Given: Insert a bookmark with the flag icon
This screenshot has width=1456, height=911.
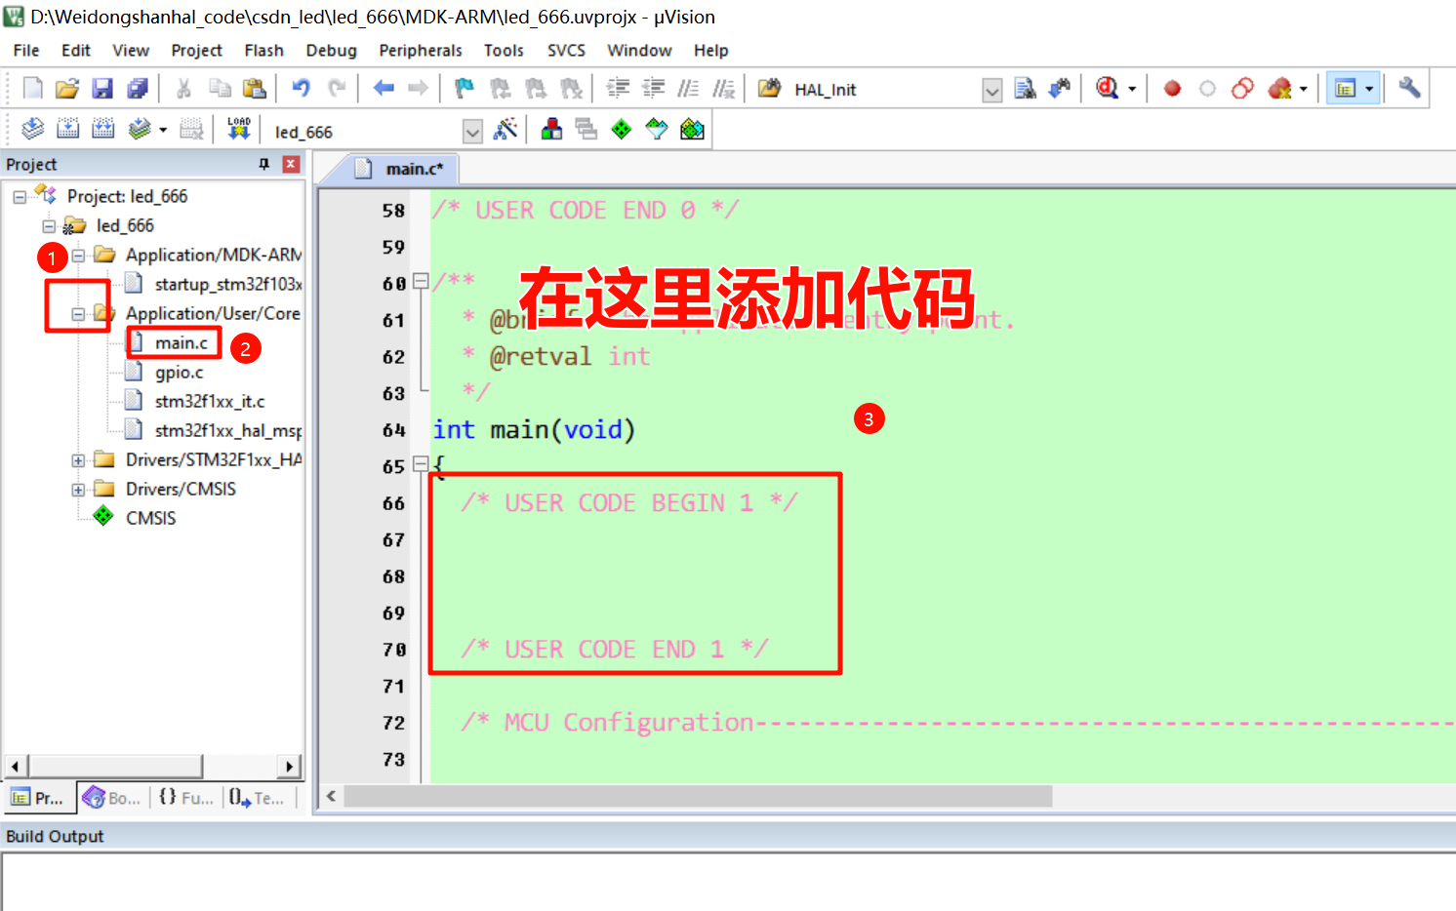Looking at the screenshot, I should 465,89.
